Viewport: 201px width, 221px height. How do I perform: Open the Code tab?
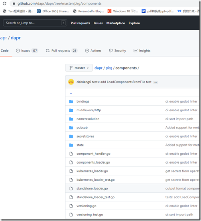[x=5, y=51]
